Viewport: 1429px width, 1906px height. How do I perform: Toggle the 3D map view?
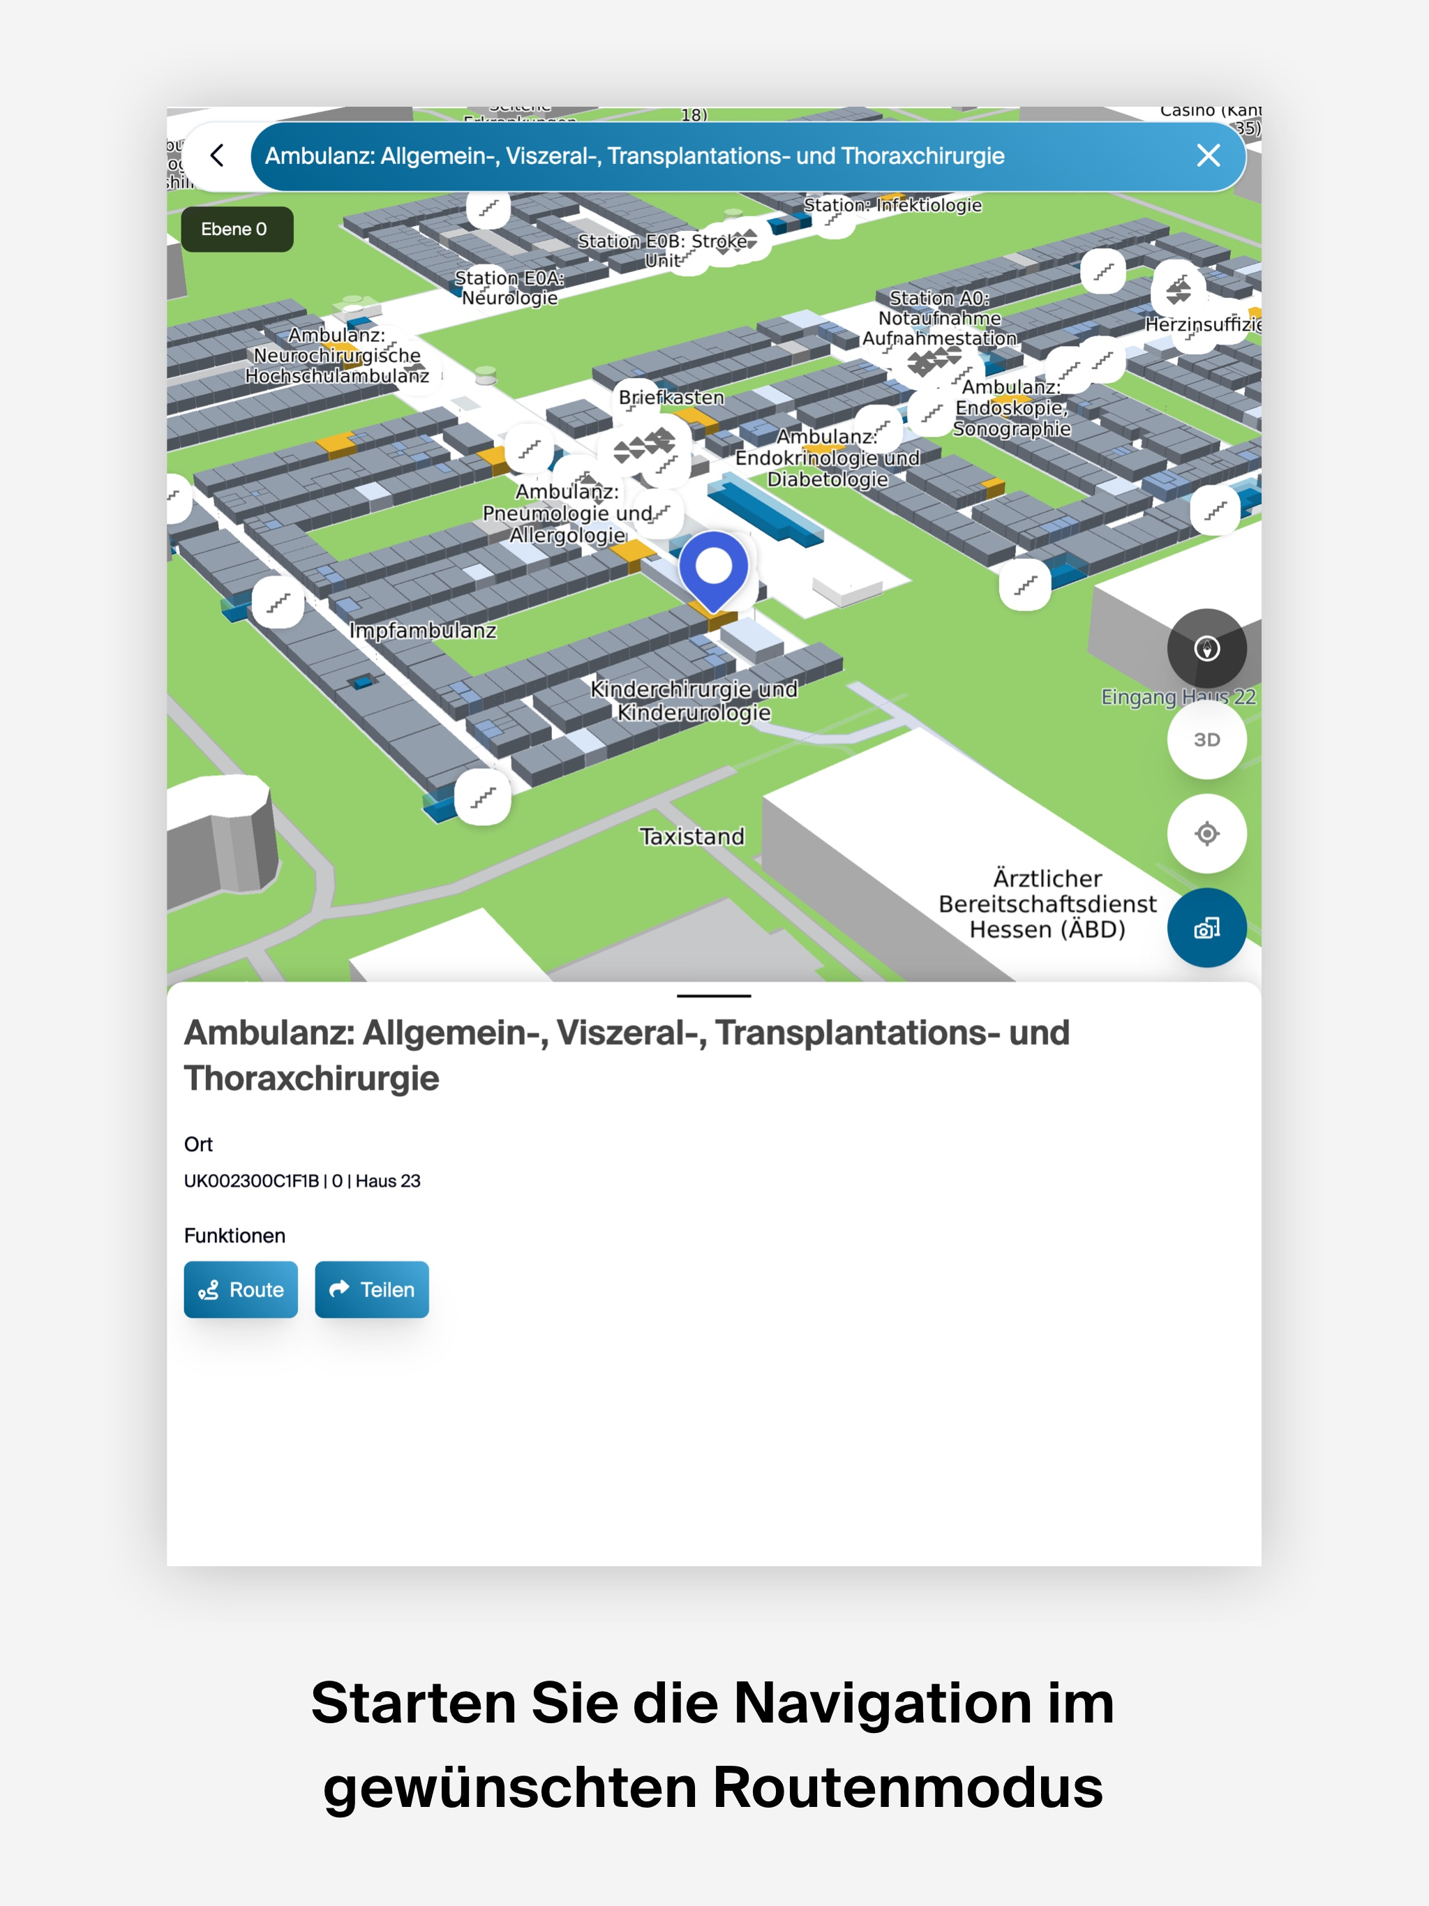tap(1206, 740)
